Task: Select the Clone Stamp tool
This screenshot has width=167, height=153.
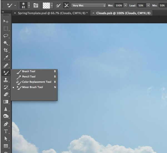Action: (6, 80)
